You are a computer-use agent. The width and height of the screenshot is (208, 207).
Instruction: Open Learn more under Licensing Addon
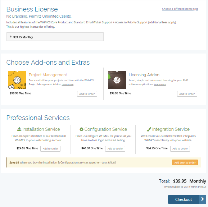click(x=160, y=84)
